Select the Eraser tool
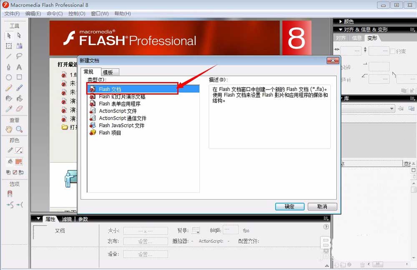This screenshot has width=417, height=270. (x=19, y=109)
